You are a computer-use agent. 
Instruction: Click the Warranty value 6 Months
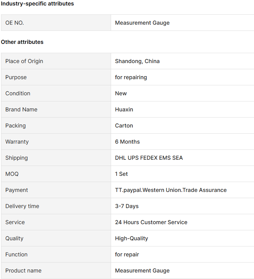tap(127, 142)
